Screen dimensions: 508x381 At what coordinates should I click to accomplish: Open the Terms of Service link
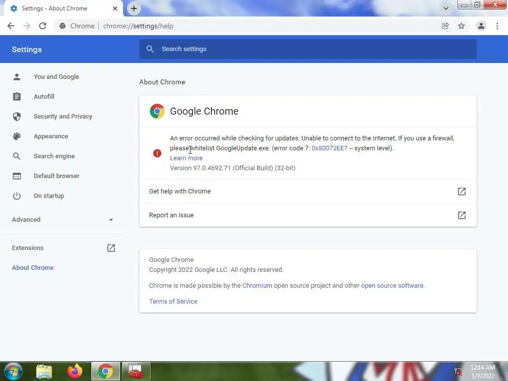tap(173, 301)
